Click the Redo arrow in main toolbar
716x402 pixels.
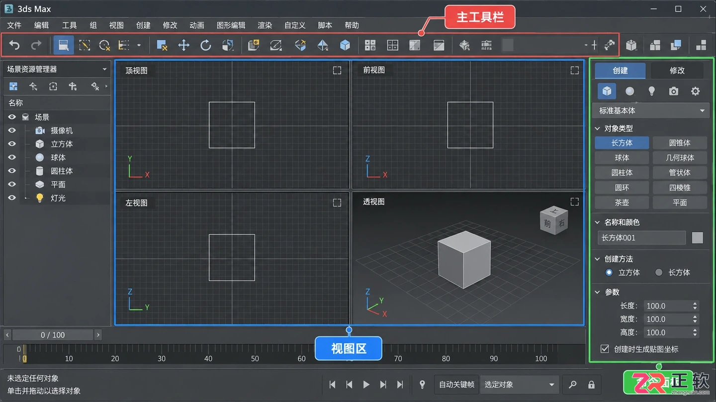point(36,46)
